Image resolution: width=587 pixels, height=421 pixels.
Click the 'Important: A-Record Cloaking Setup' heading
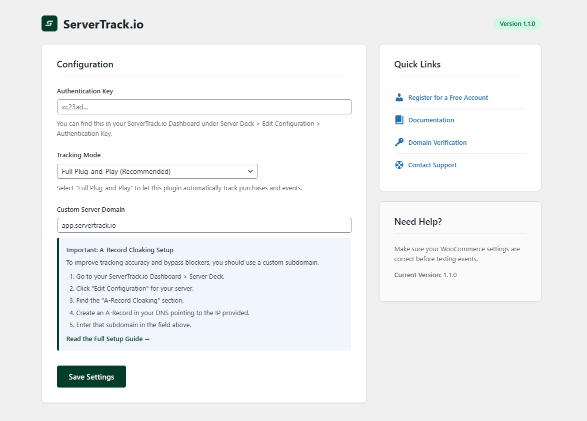point(120,250)
